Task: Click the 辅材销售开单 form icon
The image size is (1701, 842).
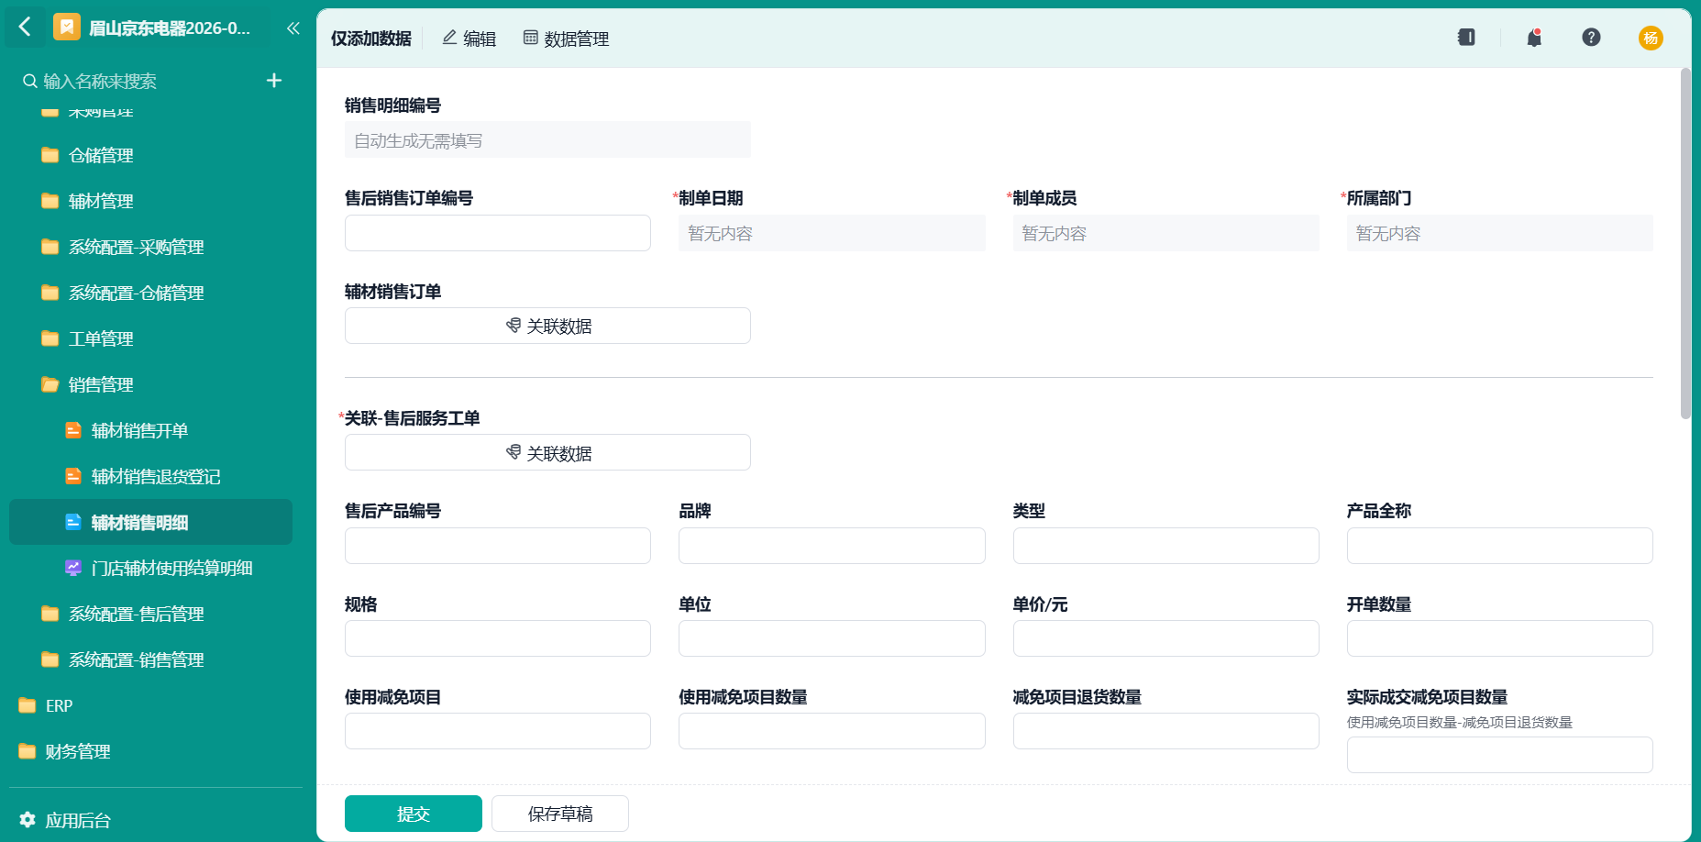Action: [x=73, y=430]
